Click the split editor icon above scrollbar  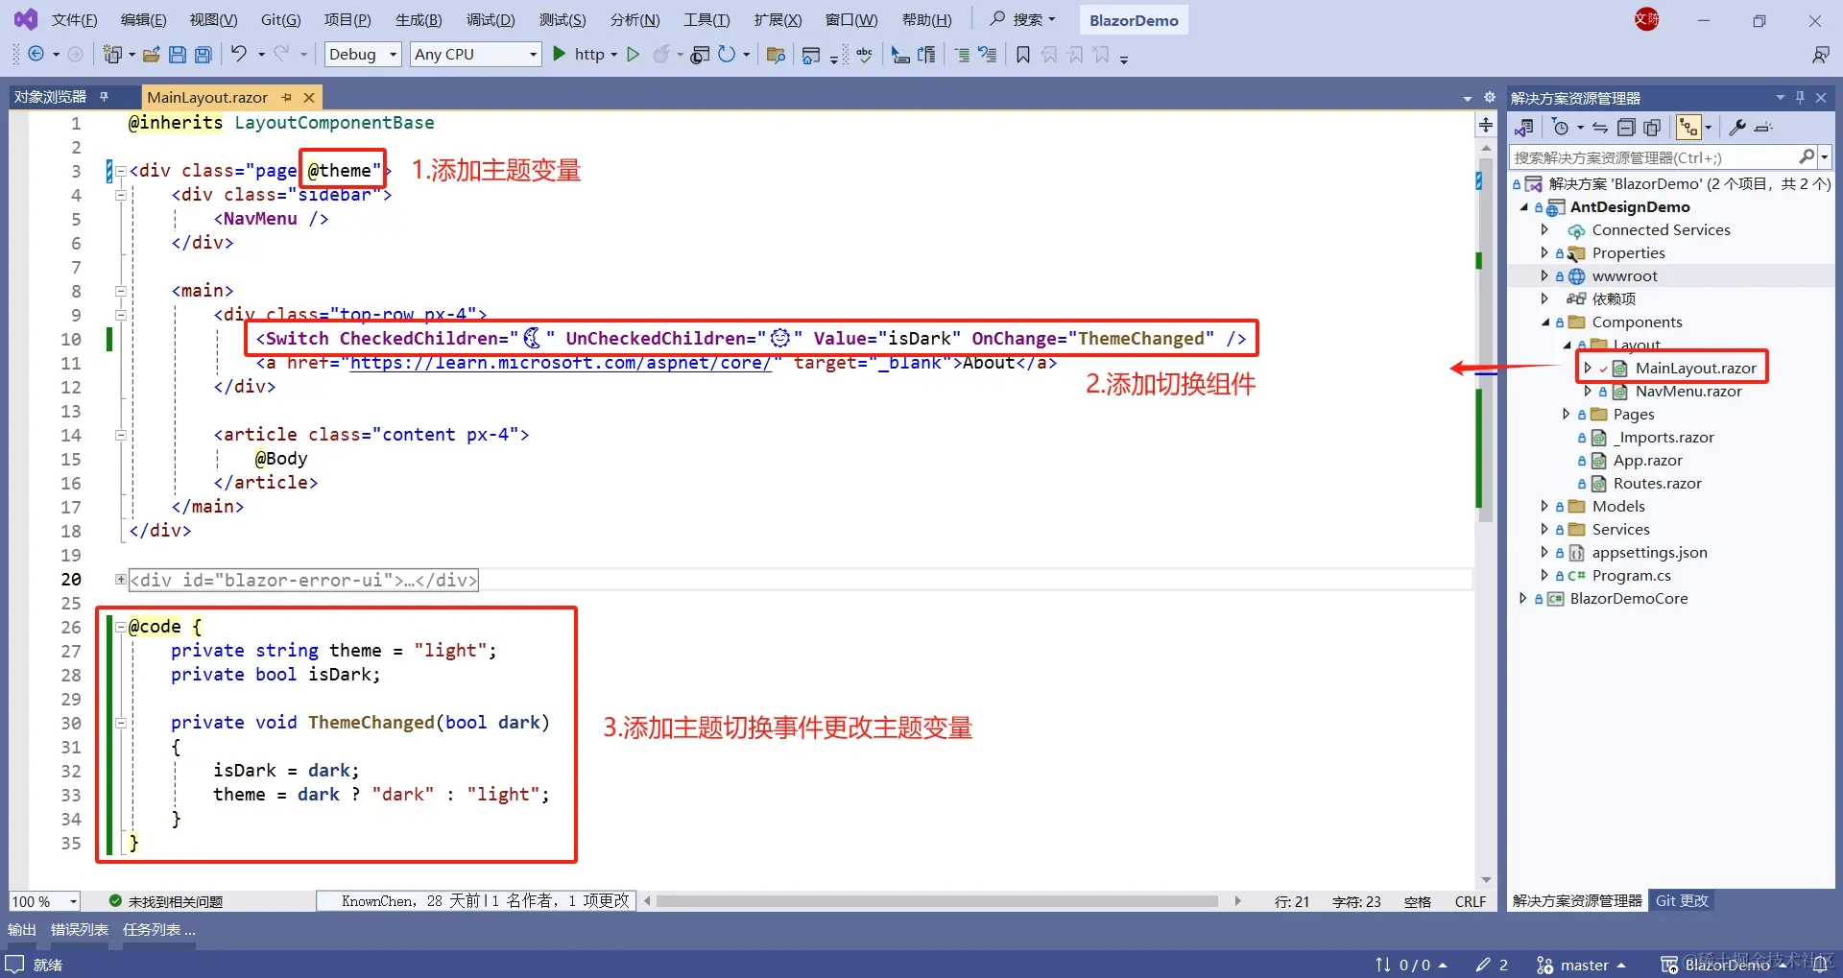coord(1486,125)
